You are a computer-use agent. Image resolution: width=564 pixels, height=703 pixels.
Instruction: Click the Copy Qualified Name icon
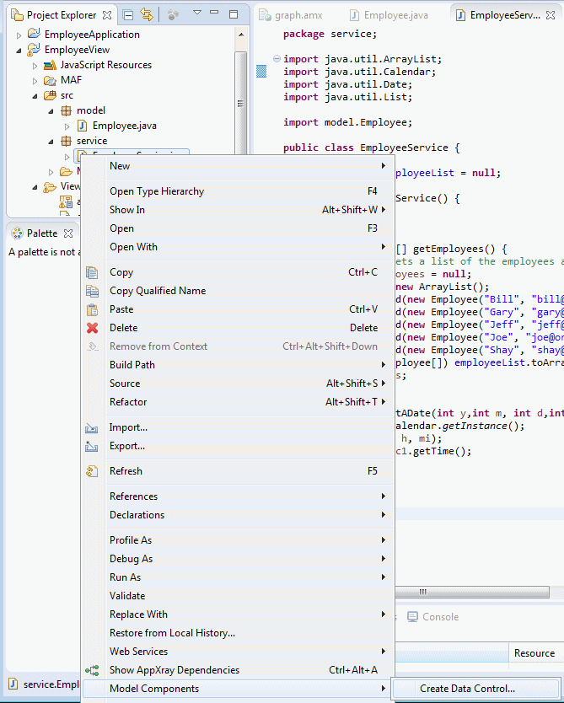pyautogui.click(x=92, y=291)
